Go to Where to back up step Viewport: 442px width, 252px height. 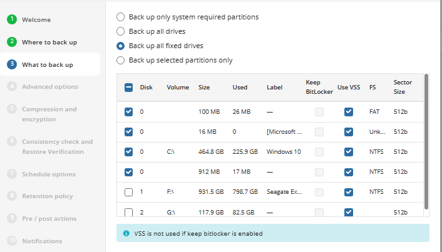click(x=49, y=42)
